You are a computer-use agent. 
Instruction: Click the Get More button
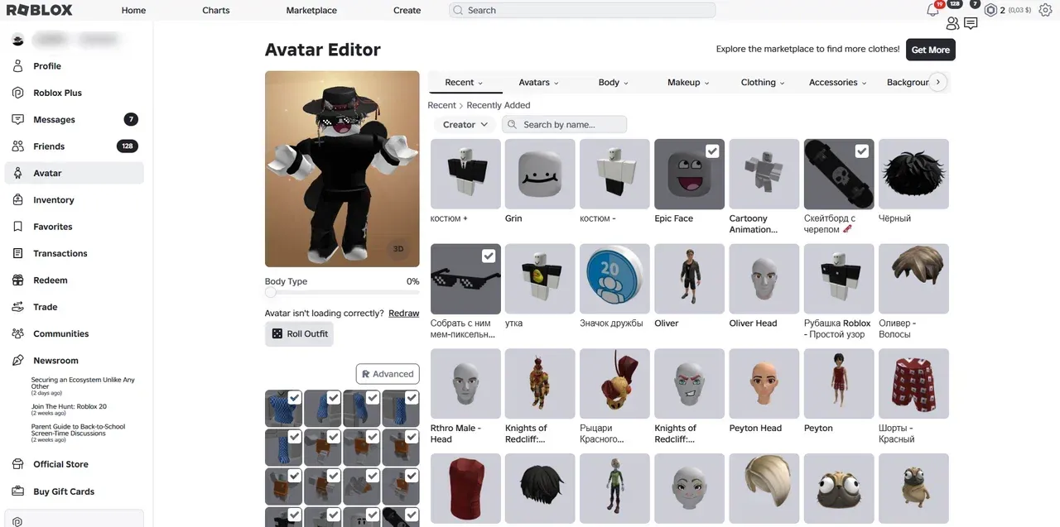931,50
